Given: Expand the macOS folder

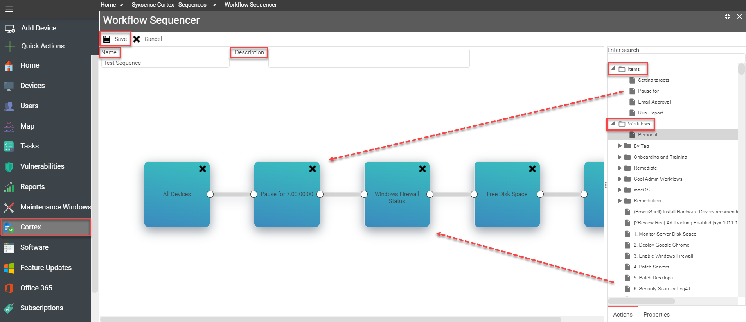Looking at the screenshot, I should click(620, 190).
